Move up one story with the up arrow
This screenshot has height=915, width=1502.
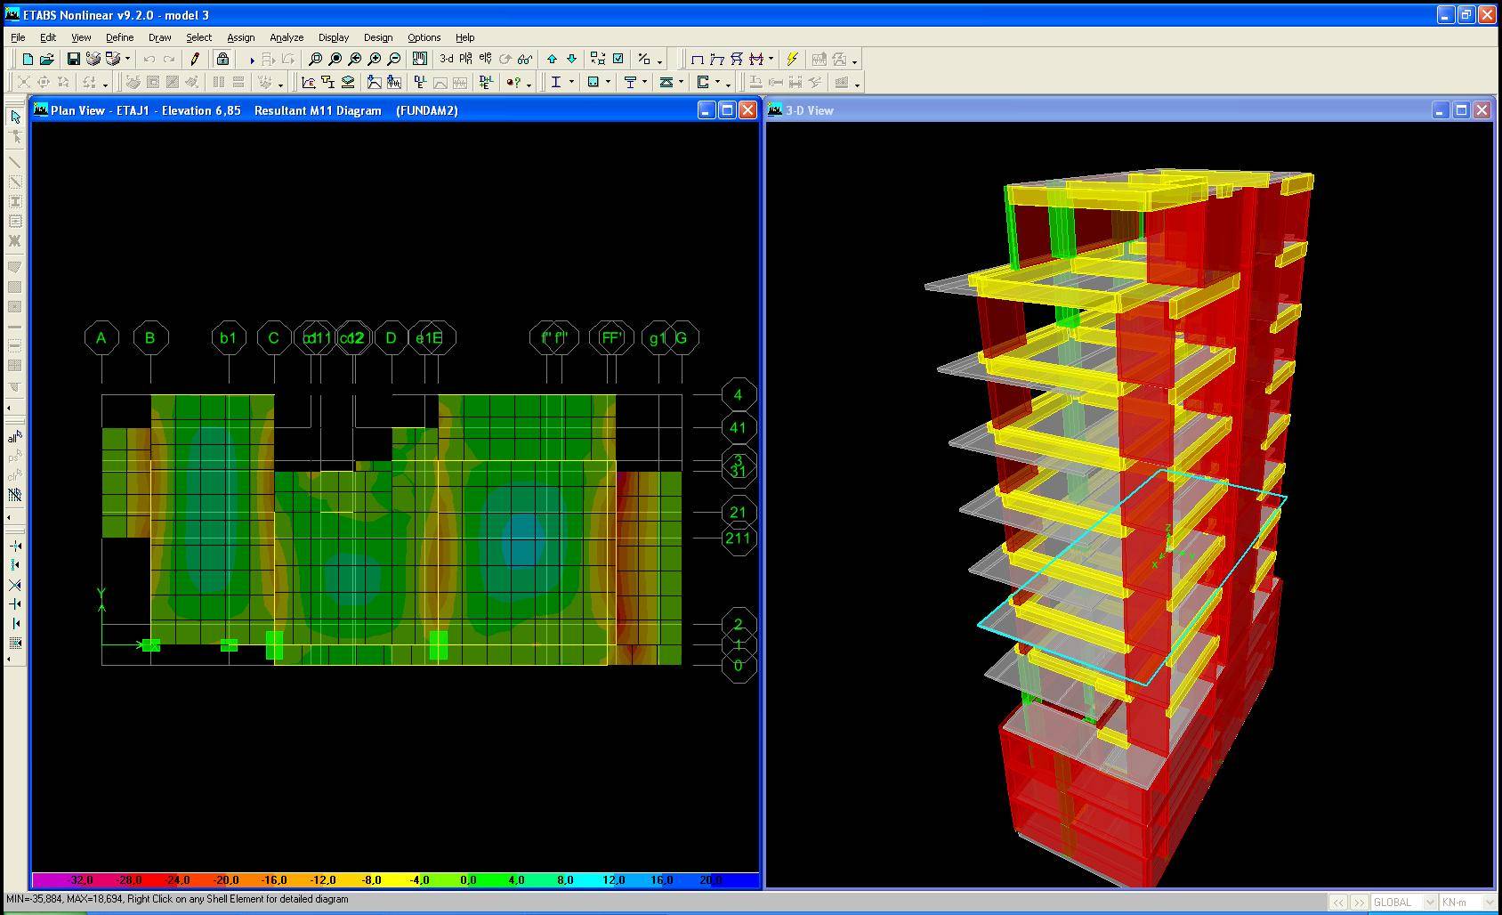pos(552,59)
